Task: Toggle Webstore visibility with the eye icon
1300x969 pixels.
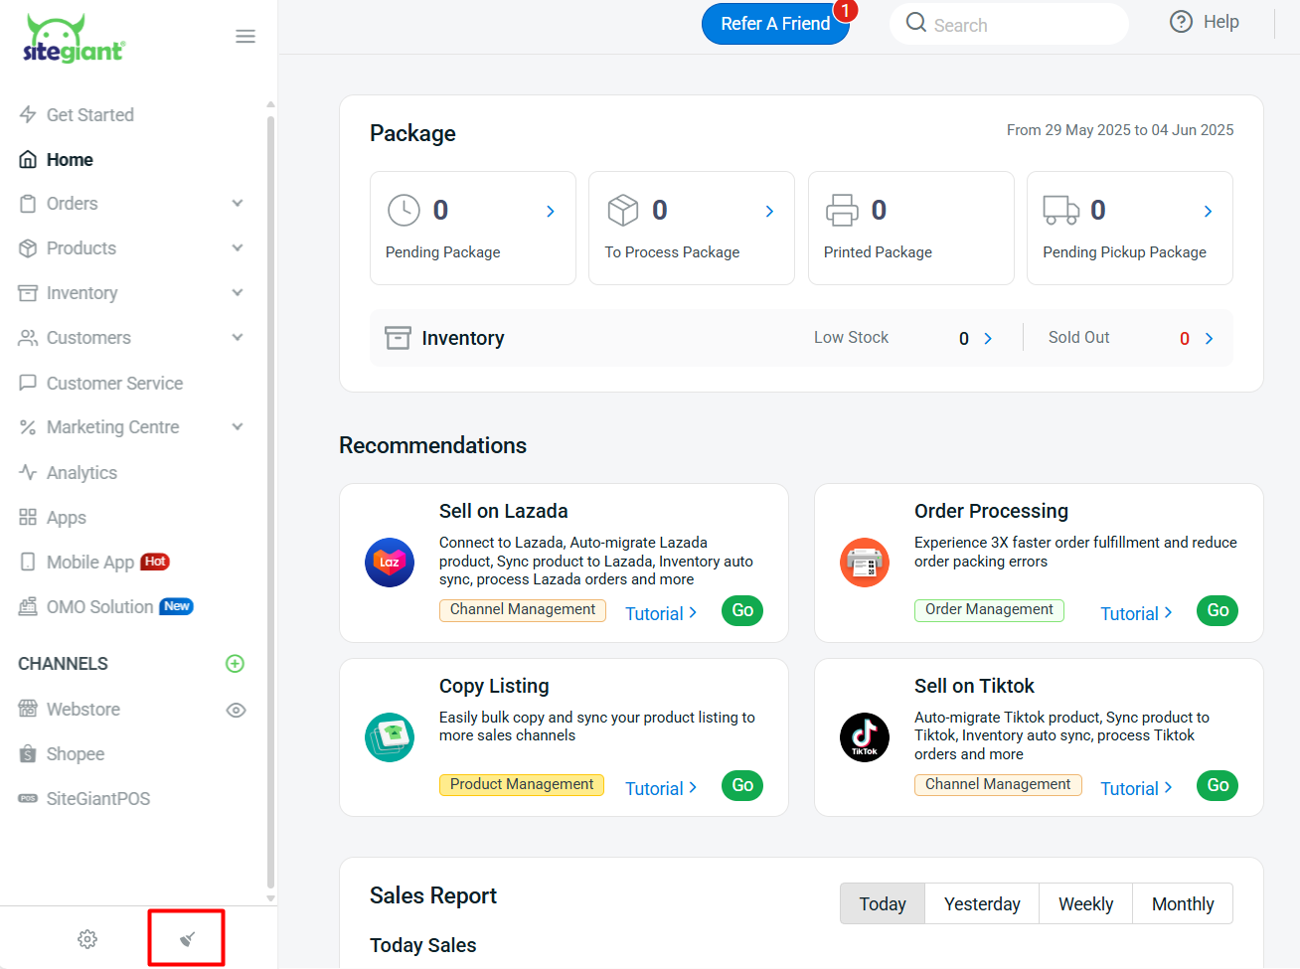Action: 236,709
